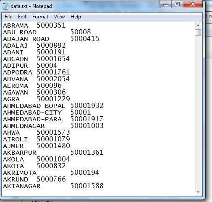Image resolution: width=212 pixels, height=202 pixels.
Task: Click the text AGRA
Action: (11, 99)
